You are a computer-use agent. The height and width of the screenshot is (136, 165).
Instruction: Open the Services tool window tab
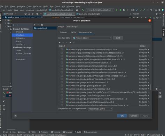click(68, 132)
